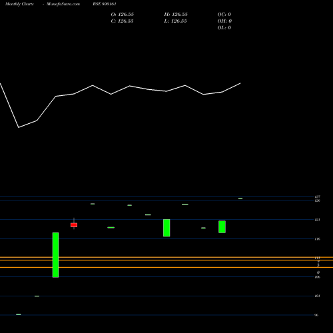Click the green candle sitting on the 96 line
This screenshot has width=333, height=333.
(19, 314)
